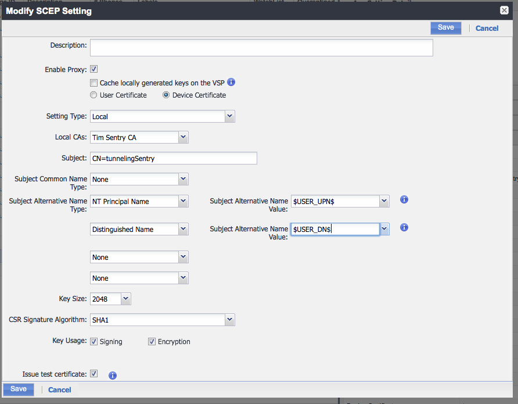Close the Modify SCEP Setting dialog
518x404 pixels.
pos(504,10)
